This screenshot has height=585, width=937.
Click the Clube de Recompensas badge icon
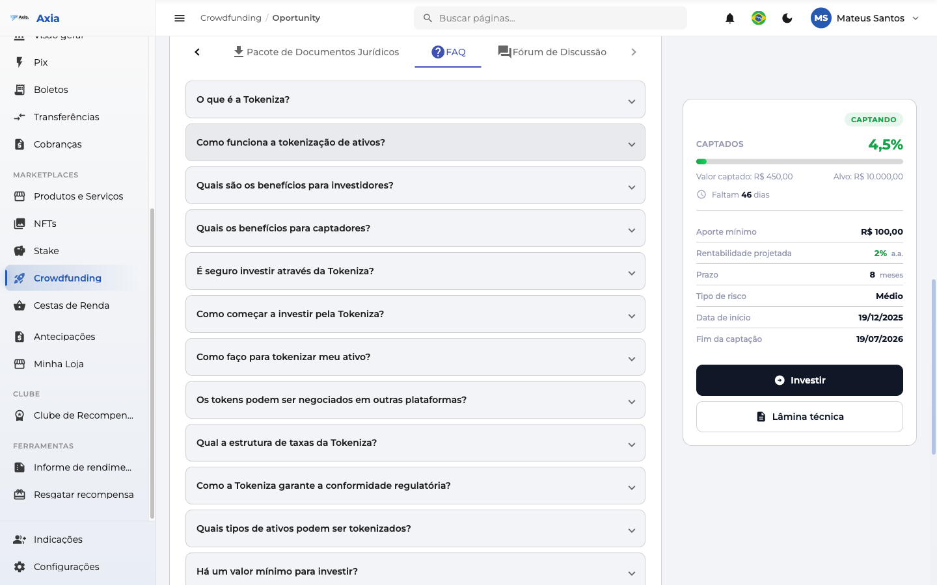(x=20, y=415)
